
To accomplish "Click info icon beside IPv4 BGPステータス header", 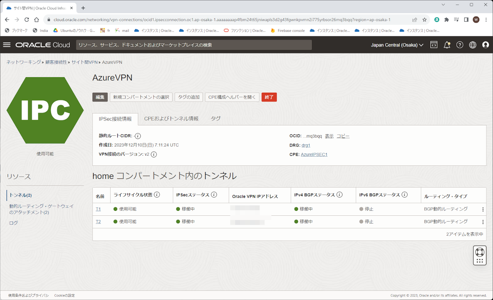I will (x=339, y=195).
